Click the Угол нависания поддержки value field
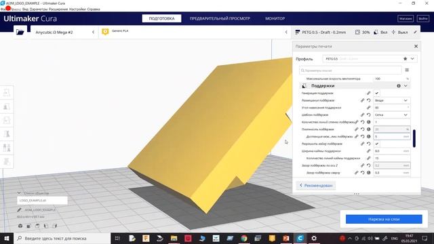434x244 pixels. (x=392, y=108)
